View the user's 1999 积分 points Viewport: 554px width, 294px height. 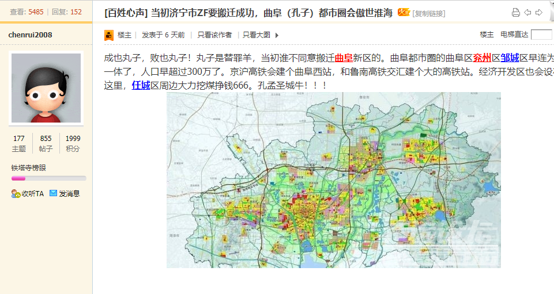click(73, 143)
